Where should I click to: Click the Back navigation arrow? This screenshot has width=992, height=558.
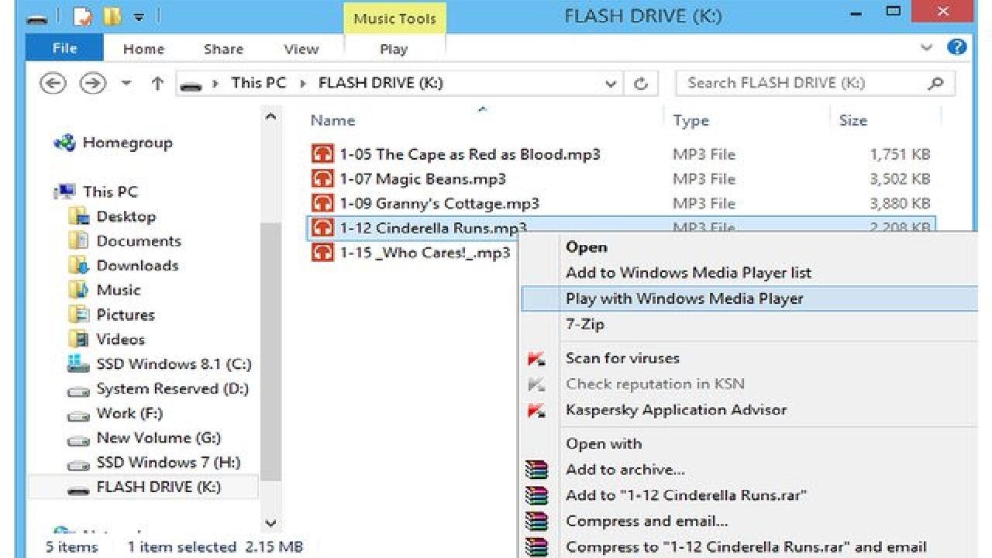coord(53,83)
